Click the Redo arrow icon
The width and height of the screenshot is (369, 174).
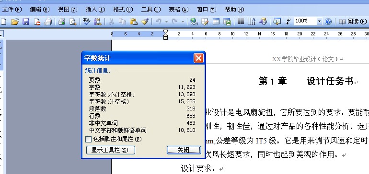[x=174, y=22]
